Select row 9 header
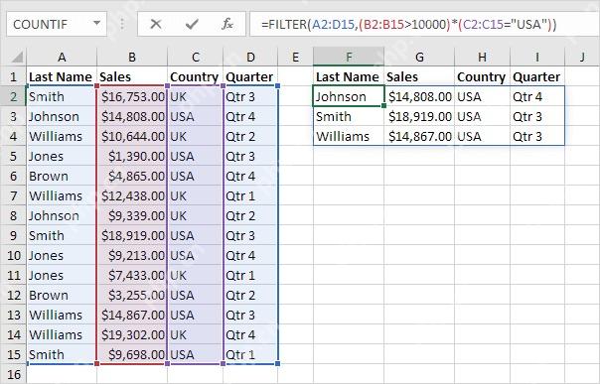This screenshot has height=384, width=600. (13, 235)
